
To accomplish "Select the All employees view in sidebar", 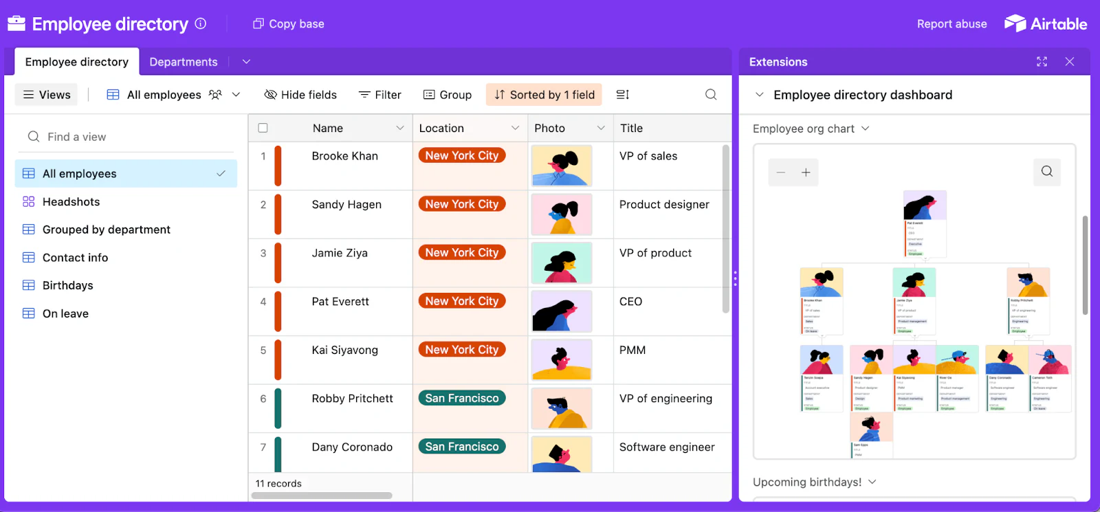I will pos(126,174).
